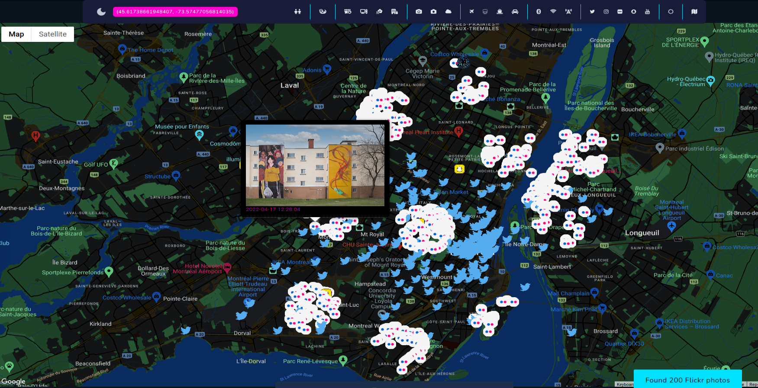Load Twitter posts with the bird icon
The image size is (758, 388).
[592, 12]
